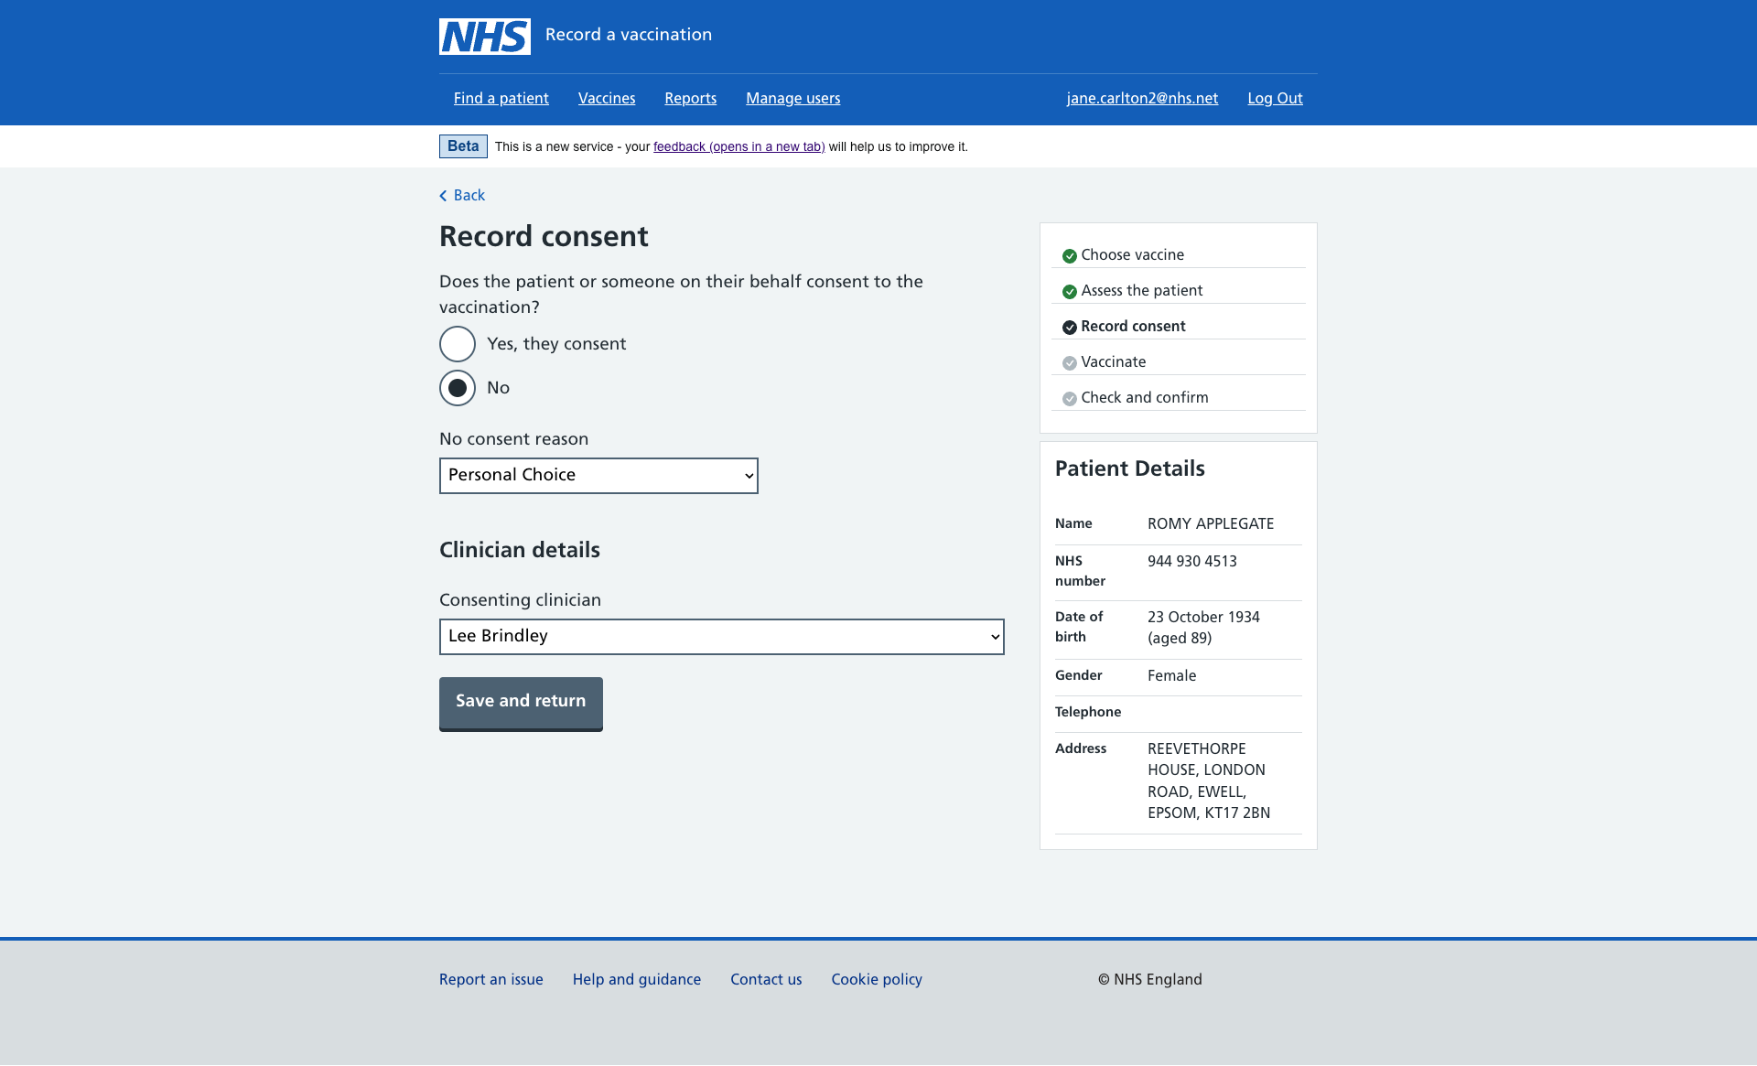Expand the 'Consenting clinician' dropdown
This screenshot has height=1066, width=1757.
[722, 635]
